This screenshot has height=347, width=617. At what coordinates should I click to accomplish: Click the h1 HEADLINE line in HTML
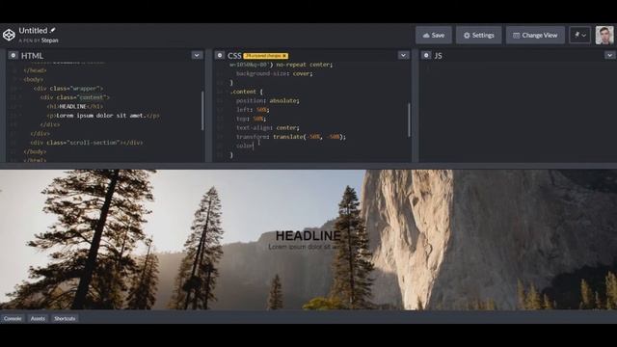click(75, 107)
